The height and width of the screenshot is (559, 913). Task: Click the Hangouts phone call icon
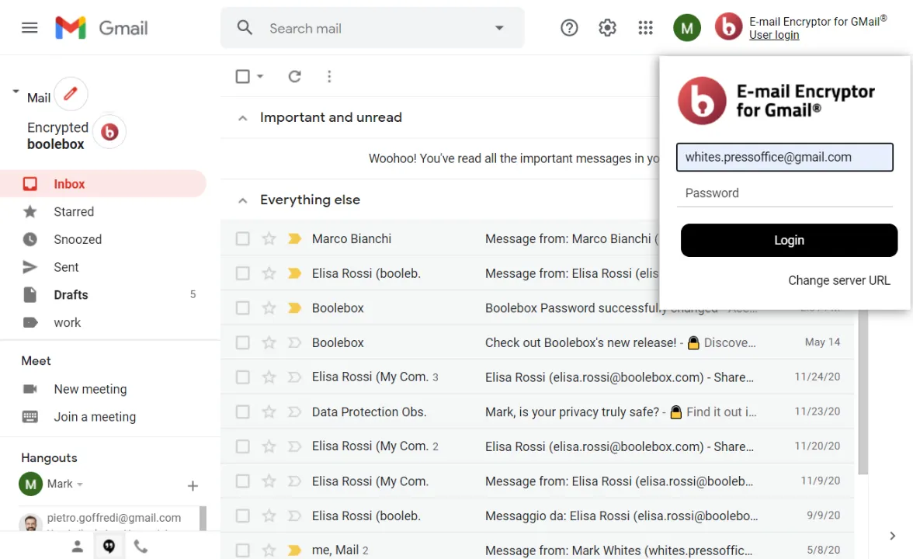click(x=141, y=547)
